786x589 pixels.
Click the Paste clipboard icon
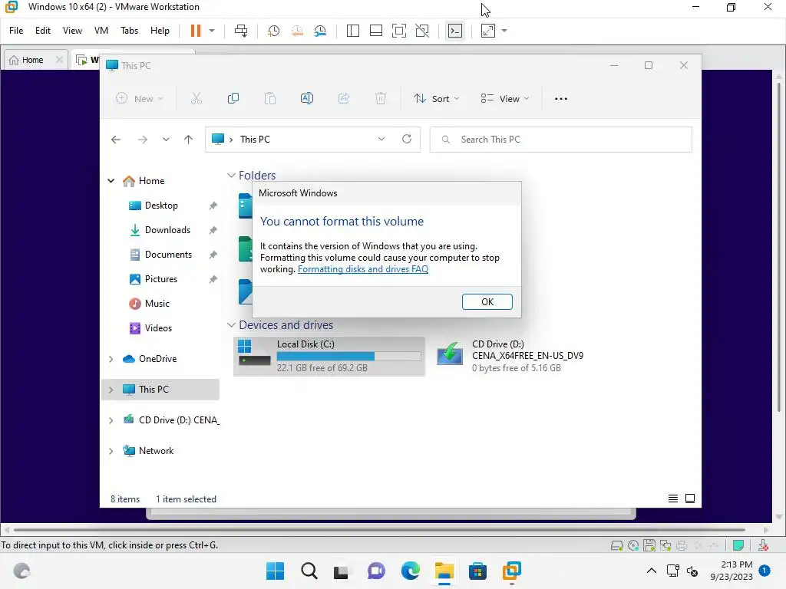(x=270, y=99)
